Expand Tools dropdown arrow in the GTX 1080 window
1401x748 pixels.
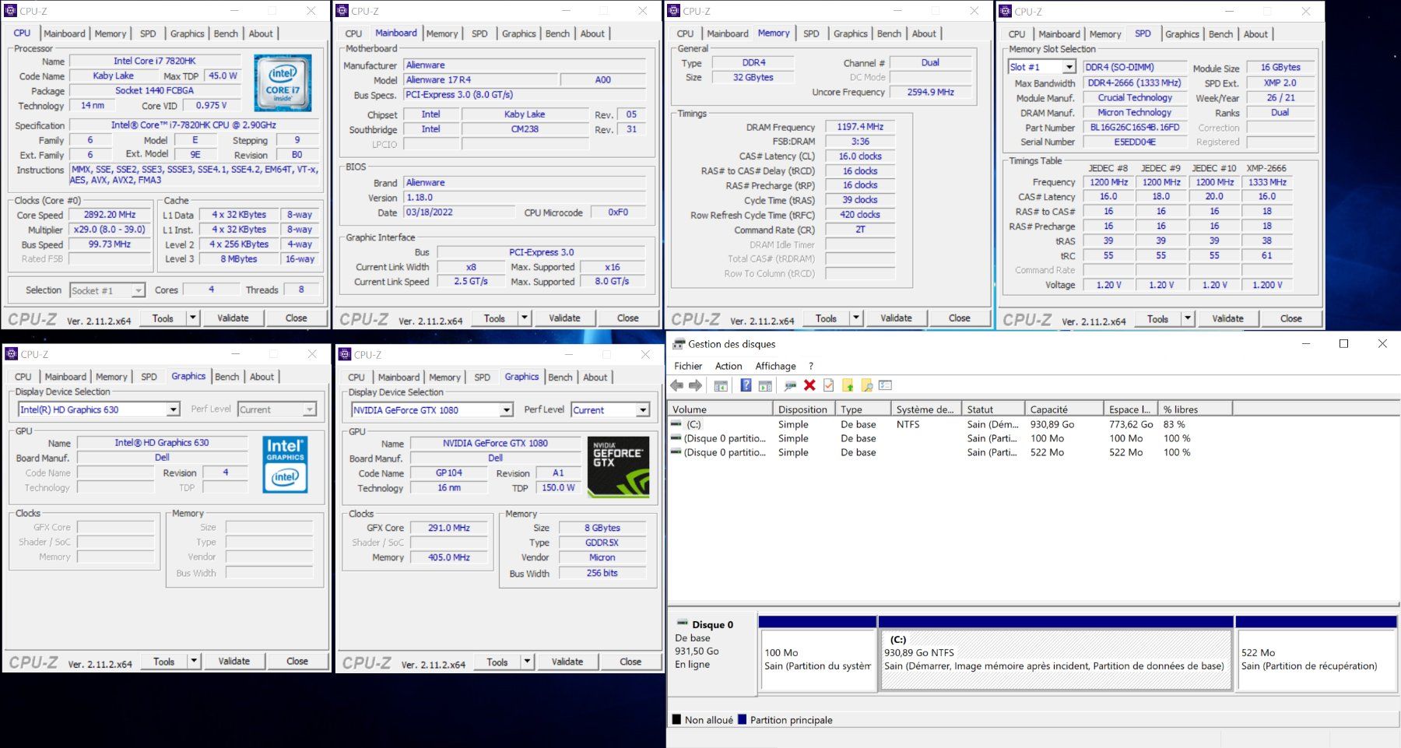click(527, 662)
